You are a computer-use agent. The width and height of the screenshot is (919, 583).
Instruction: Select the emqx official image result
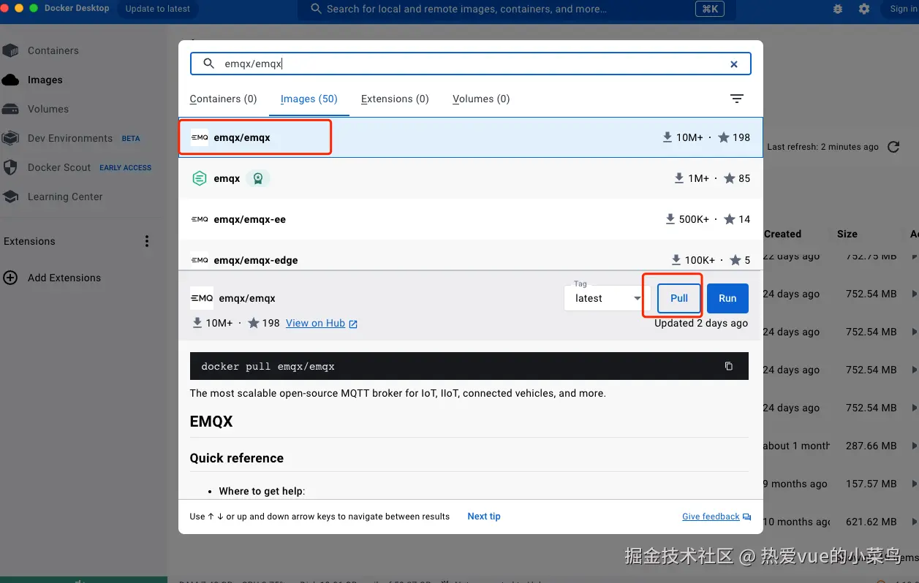[x=471, y=178]
